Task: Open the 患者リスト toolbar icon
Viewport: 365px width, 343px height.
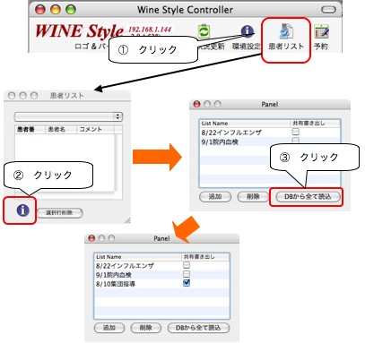Action: (x=286, y=32)
